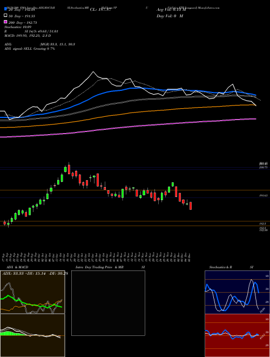Select the '20 Day - 192.08' legend text

(23, 10)
